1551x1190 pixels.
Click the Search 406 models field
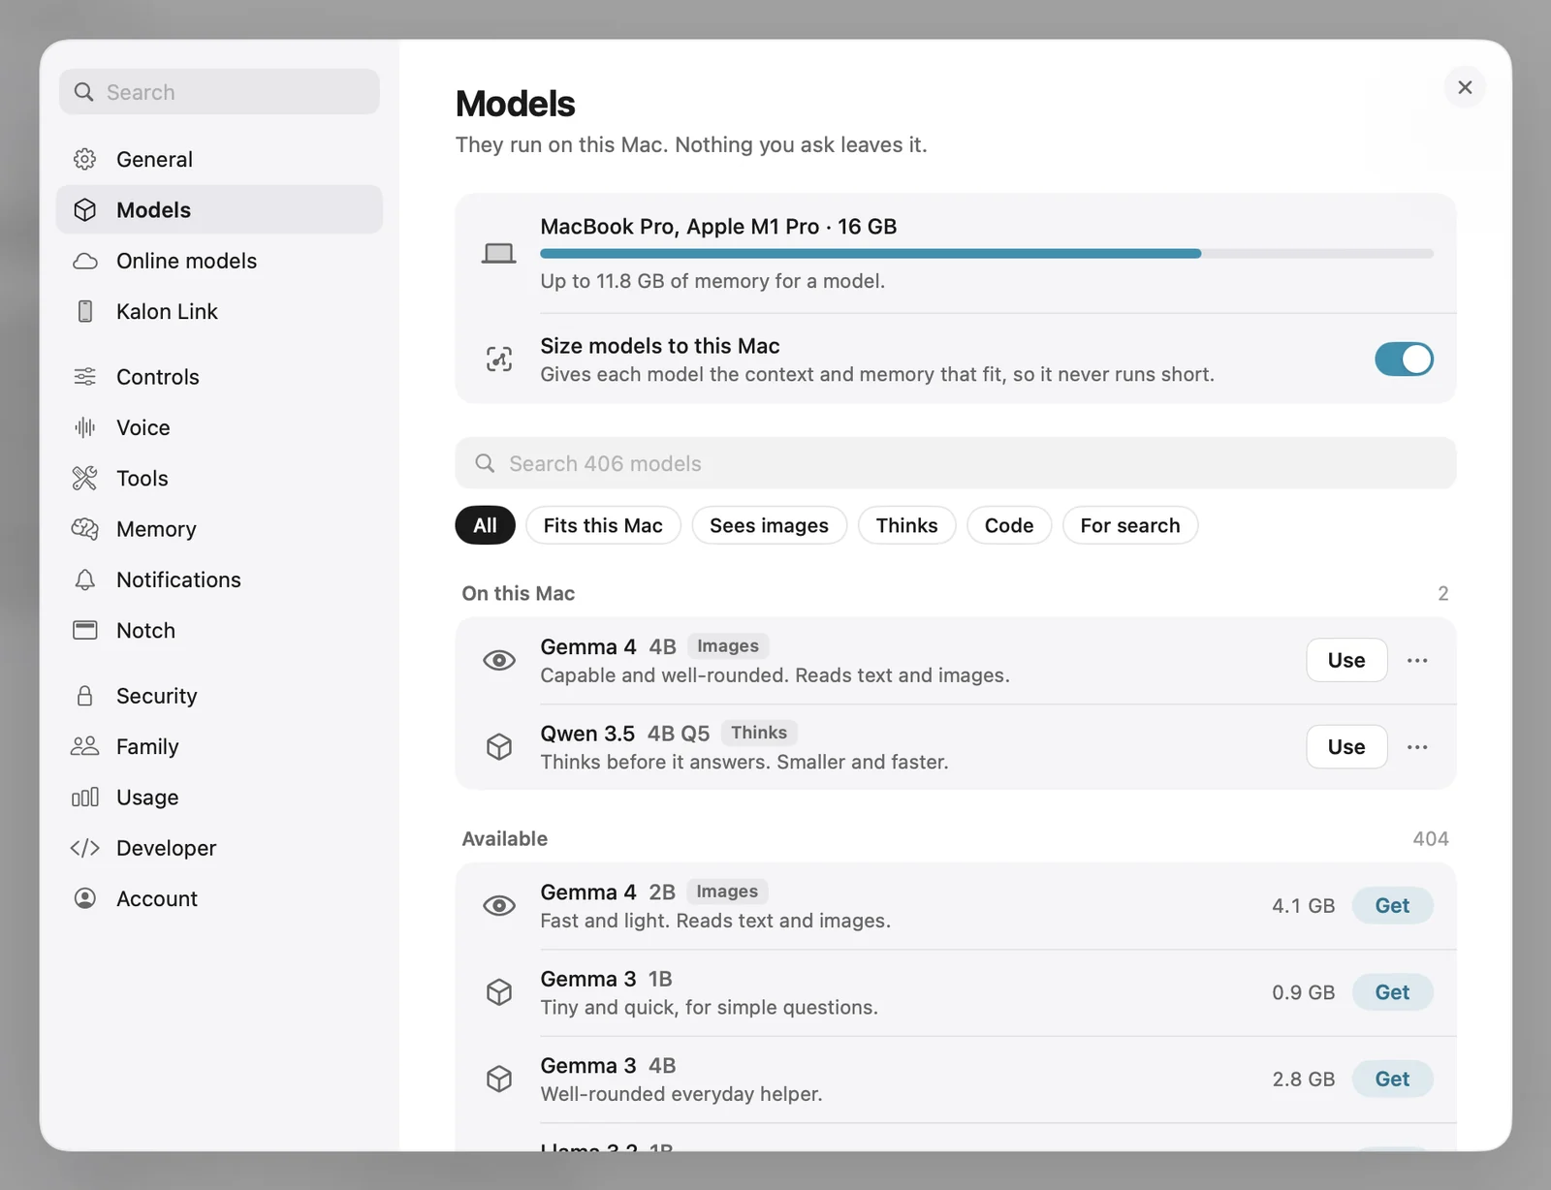click(955, 463)
